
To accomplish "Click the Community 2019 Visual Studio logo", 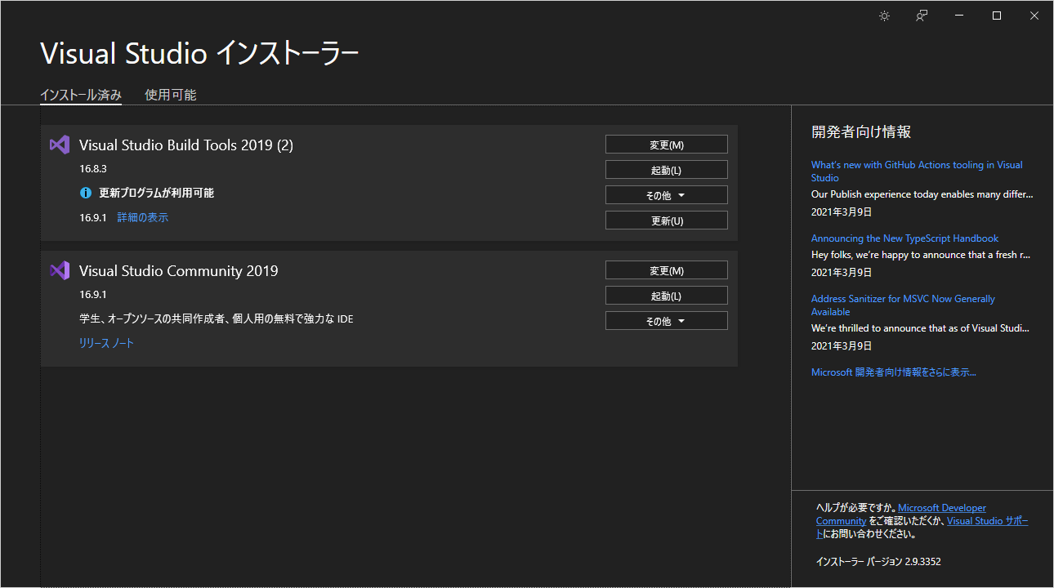I will tap(60, 270).
